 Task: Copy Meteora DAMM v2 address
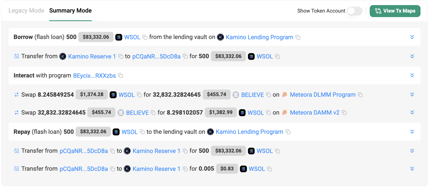point(344,113)
